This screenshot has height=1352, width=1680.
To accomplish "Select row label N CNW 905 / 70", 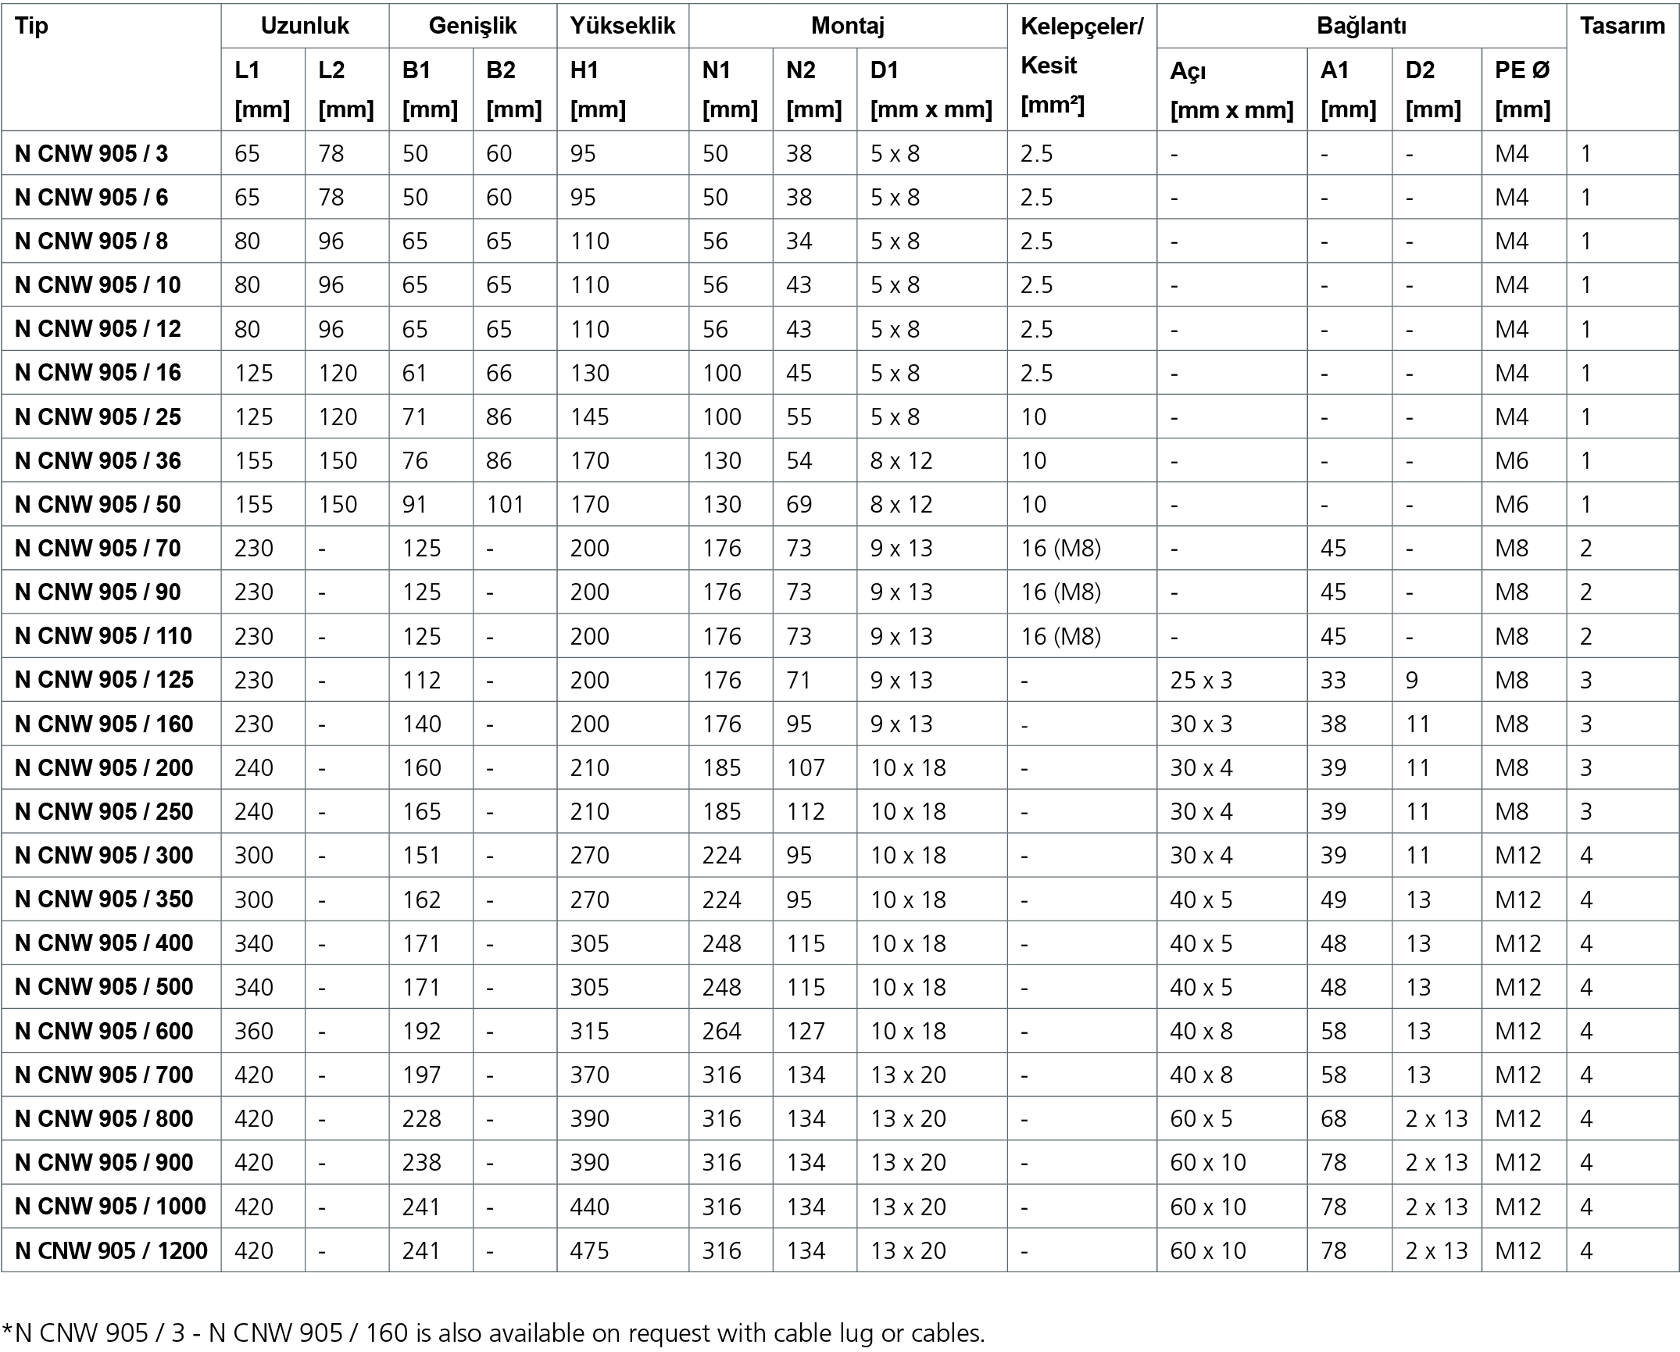I will 98,548.
